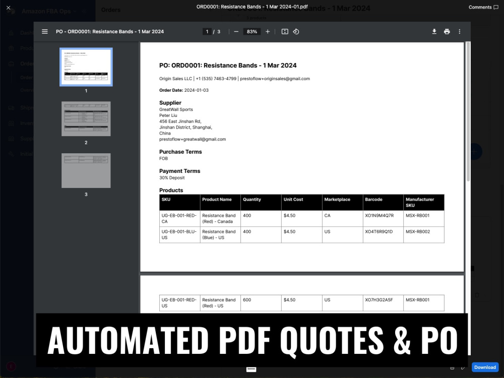Select page 1 thumbnail
The height and width of the screenshot is (378, 504).
pyautogui.click(x=86, y=67)
